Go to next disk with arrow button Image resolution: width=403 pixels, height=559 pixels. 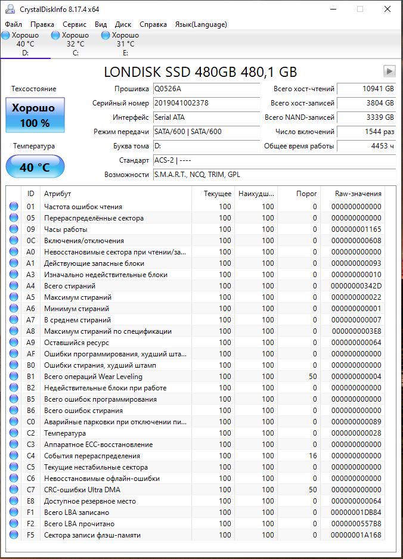pos(389,71)
